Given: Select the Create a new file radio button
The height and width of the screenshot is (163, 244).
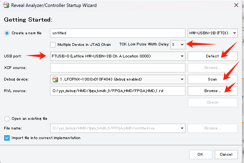Looking at the screenshot, I should [x=7, y=33].
